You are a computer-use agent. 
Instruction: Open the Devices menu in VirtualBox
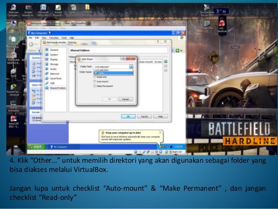coord(53,28)
